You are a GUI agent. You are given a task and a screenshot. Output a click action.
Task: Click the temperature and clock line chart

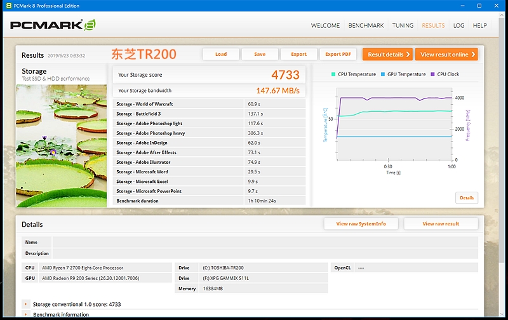tap(394, 124)
